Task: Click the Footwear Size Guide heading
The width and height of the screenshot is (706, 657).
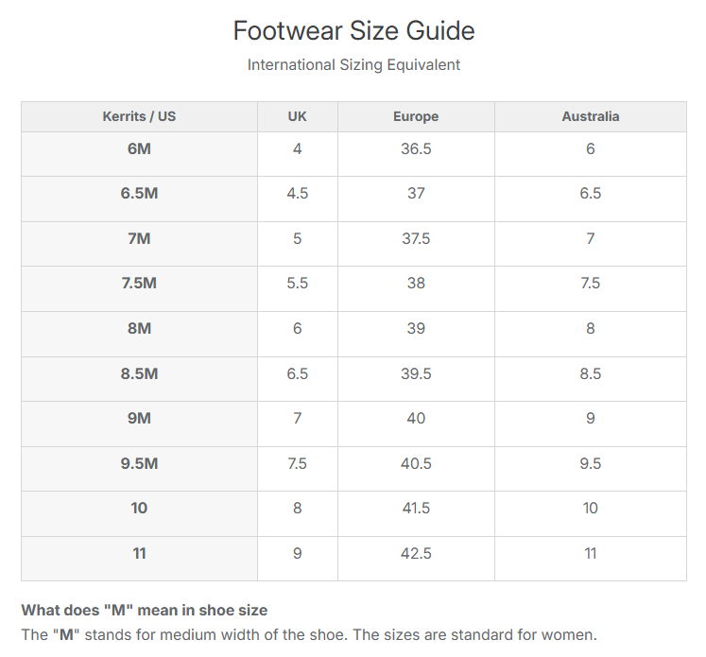Action: 353,31
